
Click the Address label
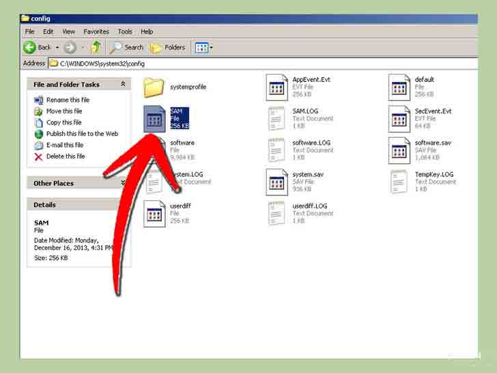point(34,63)
